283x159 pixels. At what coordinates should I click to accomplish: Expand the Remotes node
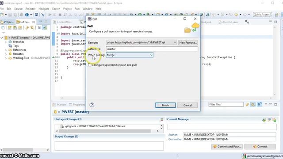6,54
